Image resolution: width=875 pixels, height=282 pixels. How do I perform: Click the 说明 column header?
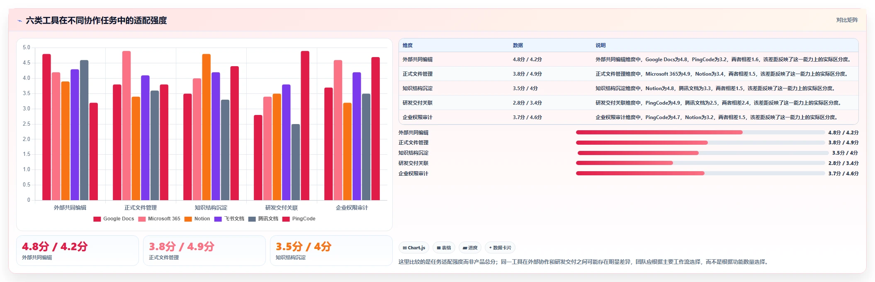click(600, 45)
